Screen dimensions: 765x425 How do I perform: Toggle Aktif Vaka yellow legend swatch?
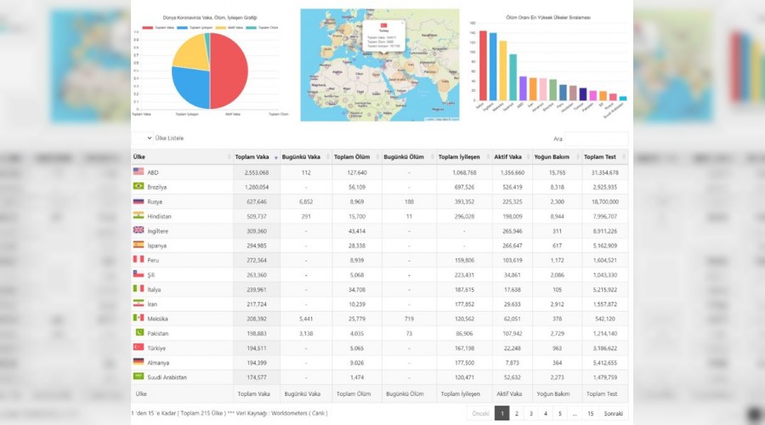click(x=220, y=28)
